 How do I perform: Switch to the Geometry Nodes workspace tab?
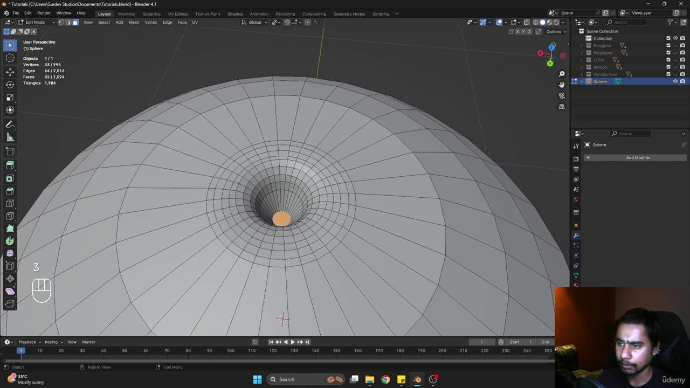(349, 14)
